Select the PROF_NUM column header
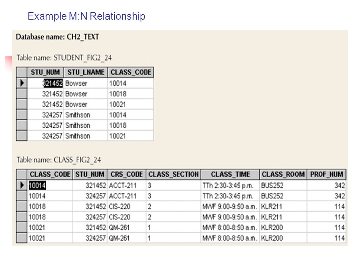357x267 pixels. tap(327, 174)
